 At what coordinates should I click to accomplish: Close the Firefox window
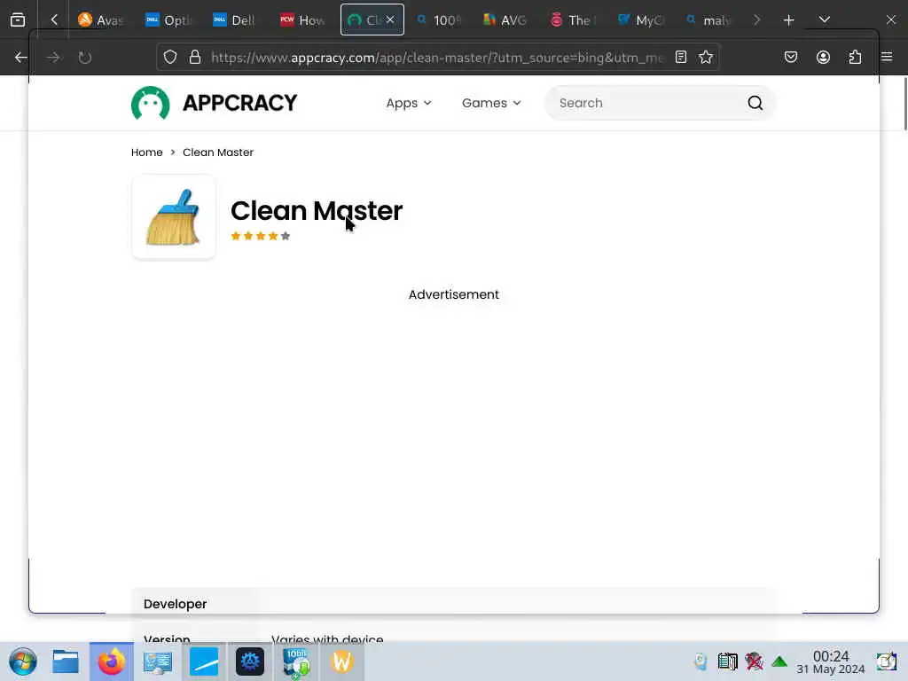click(x=890, y=20)
